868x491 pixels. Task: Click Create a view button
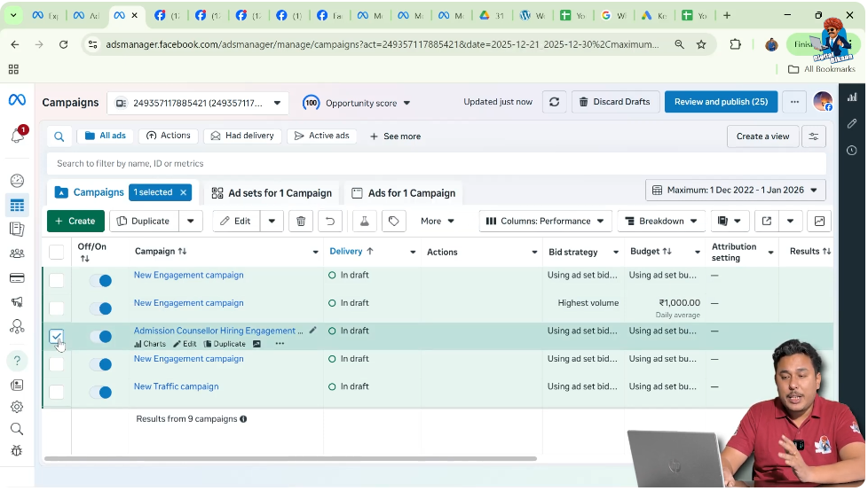point(762,136)
